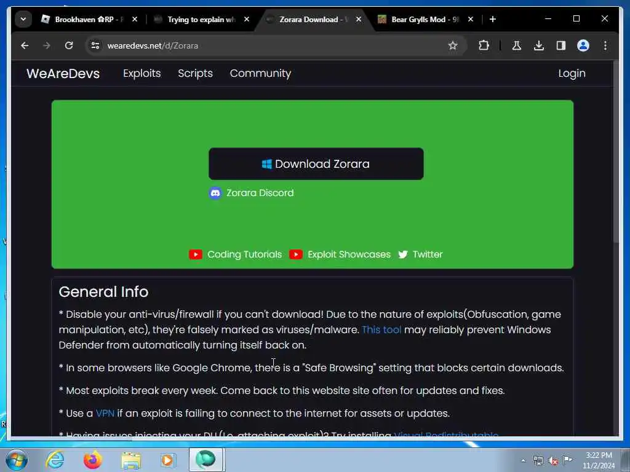Open the VPN hyperlink
The image size is (630, 472).
105,414
